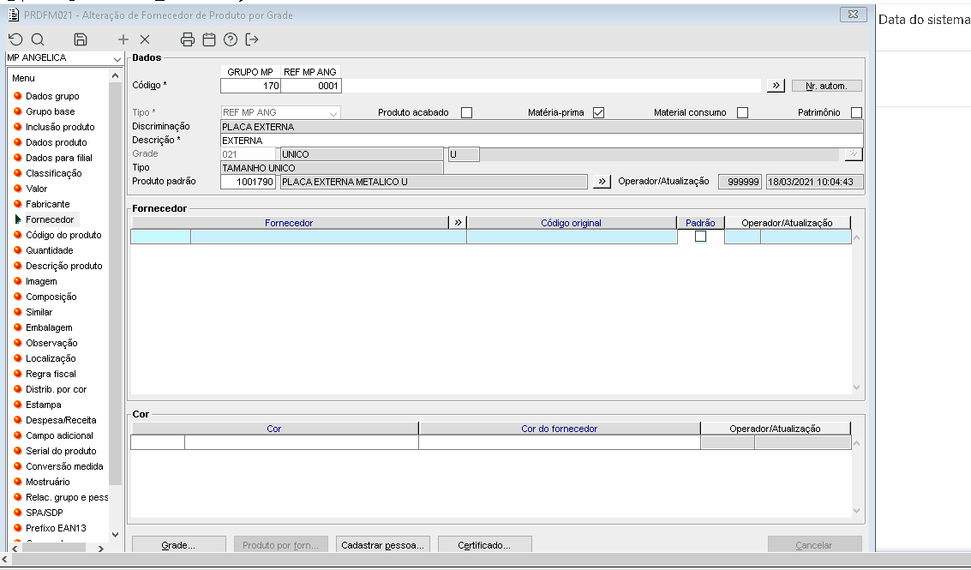Click the Descrição field EXTERNA
The width and height of the screenshot is (971, 570).
pyautogui.click(x=542, y=141)
